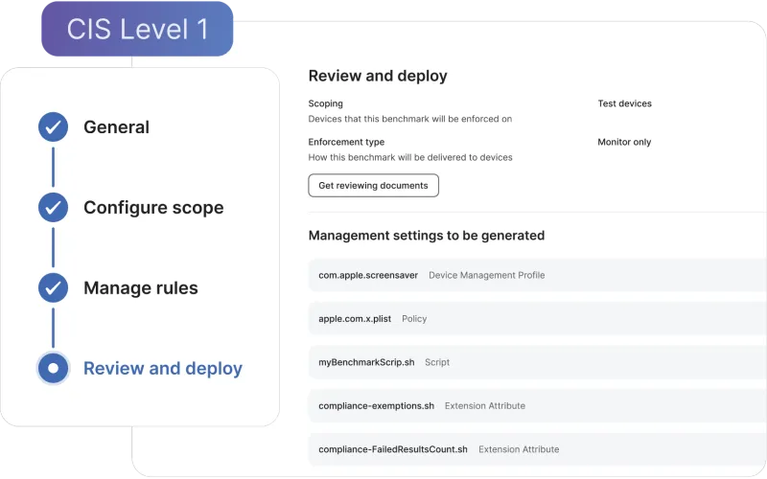Click the Review and deploy step circle
The height and width of the screenshot is (479, 767).
click(54, 368)
